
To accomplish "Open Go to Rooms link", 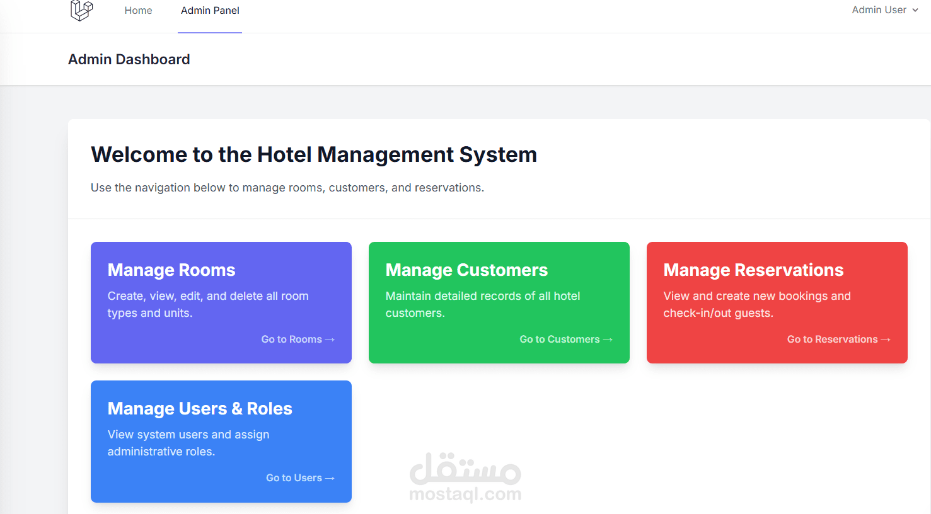I will pos(298,339).
